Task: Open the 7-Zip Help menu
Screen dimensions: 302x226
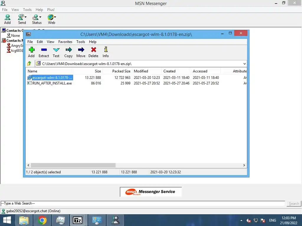Action: 93,42
